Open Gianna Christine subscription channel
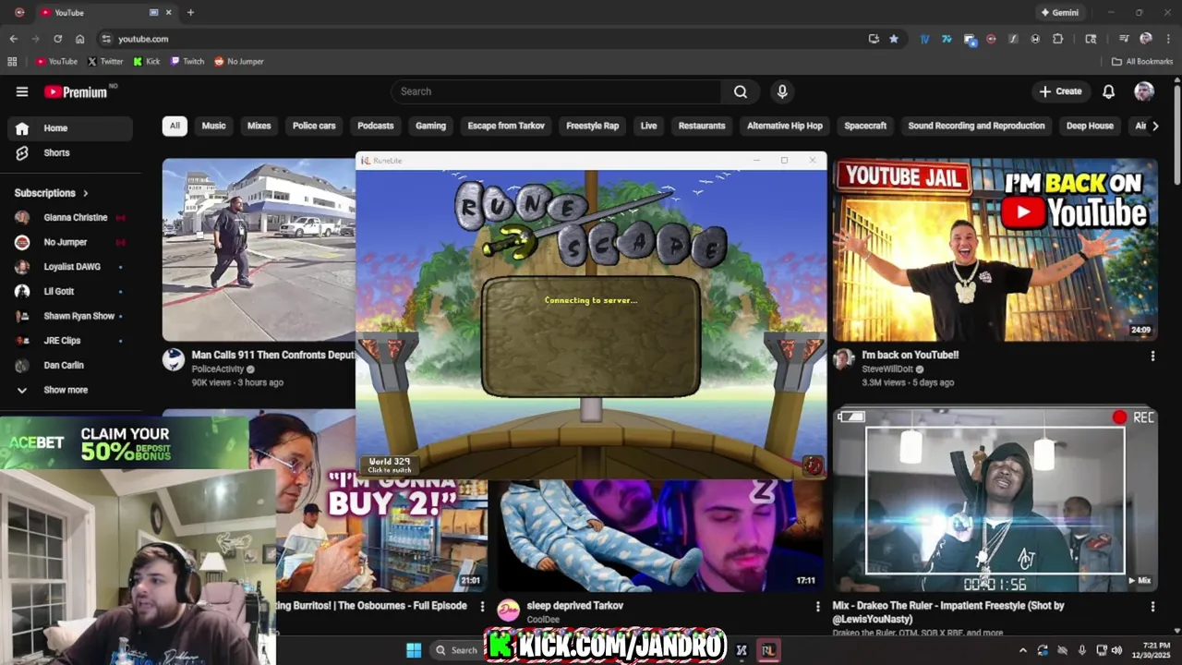The width and height of the screenshot is (1182, 665). pyautogui.click(x=70, y=217)
